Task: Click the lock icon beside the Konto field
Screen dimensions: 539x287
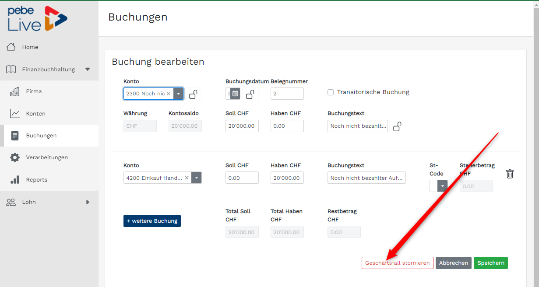Action: click(193, 94)
